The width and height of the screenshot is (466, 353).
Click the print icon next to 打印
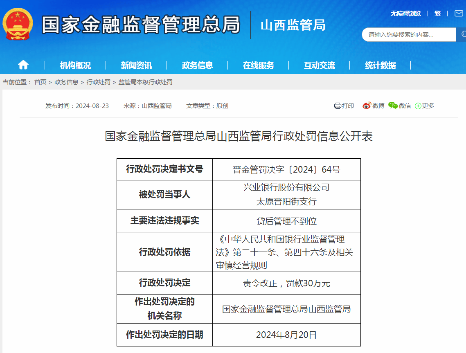pyautogui.click(x=337, y=106)
